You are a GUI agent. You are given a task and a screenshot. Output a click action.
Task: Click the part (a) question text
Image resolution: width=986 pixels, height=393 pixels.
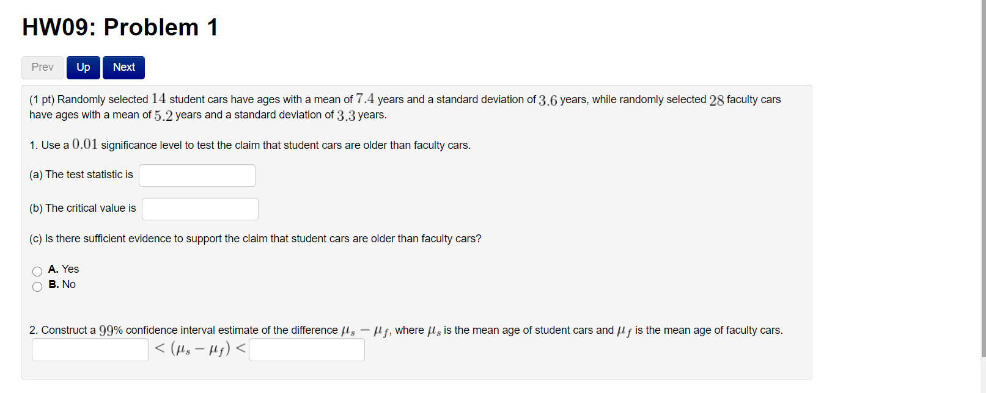(80, 175)
